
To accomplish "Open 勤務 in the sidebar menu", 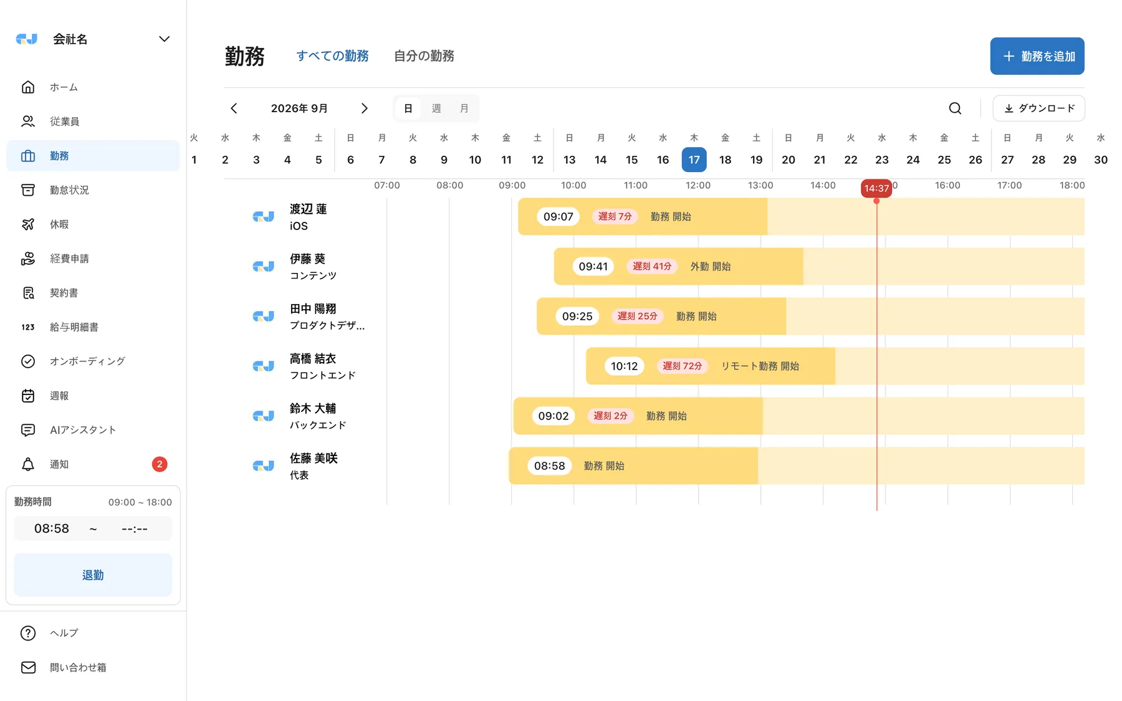I will (x=93, y=156).
